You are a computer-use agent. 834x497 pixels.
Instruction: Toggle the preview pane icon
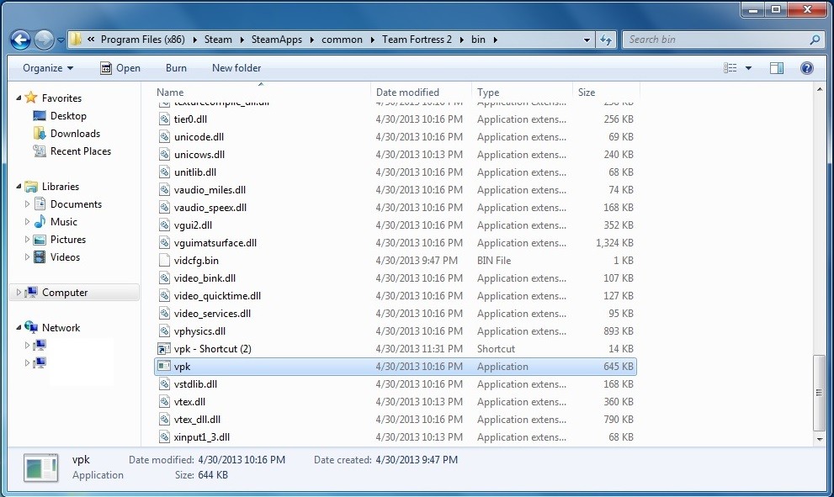coord(777,68)
